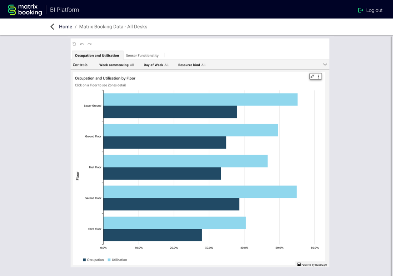Click the redo arrow icon

90,44
